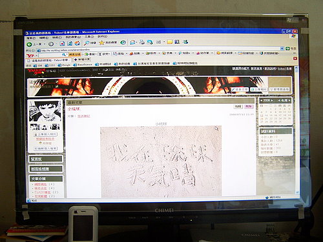Click the network zone icon in status bar
This screenshot has width=323, height=242.
coord(267,197)
